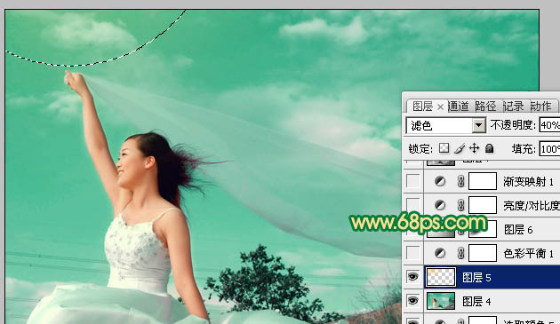Image resolution: width=560 pixels, height=324 pixels.
Task: Show the 色彩平衡 1 layer visibility
Action: point(413,253)
